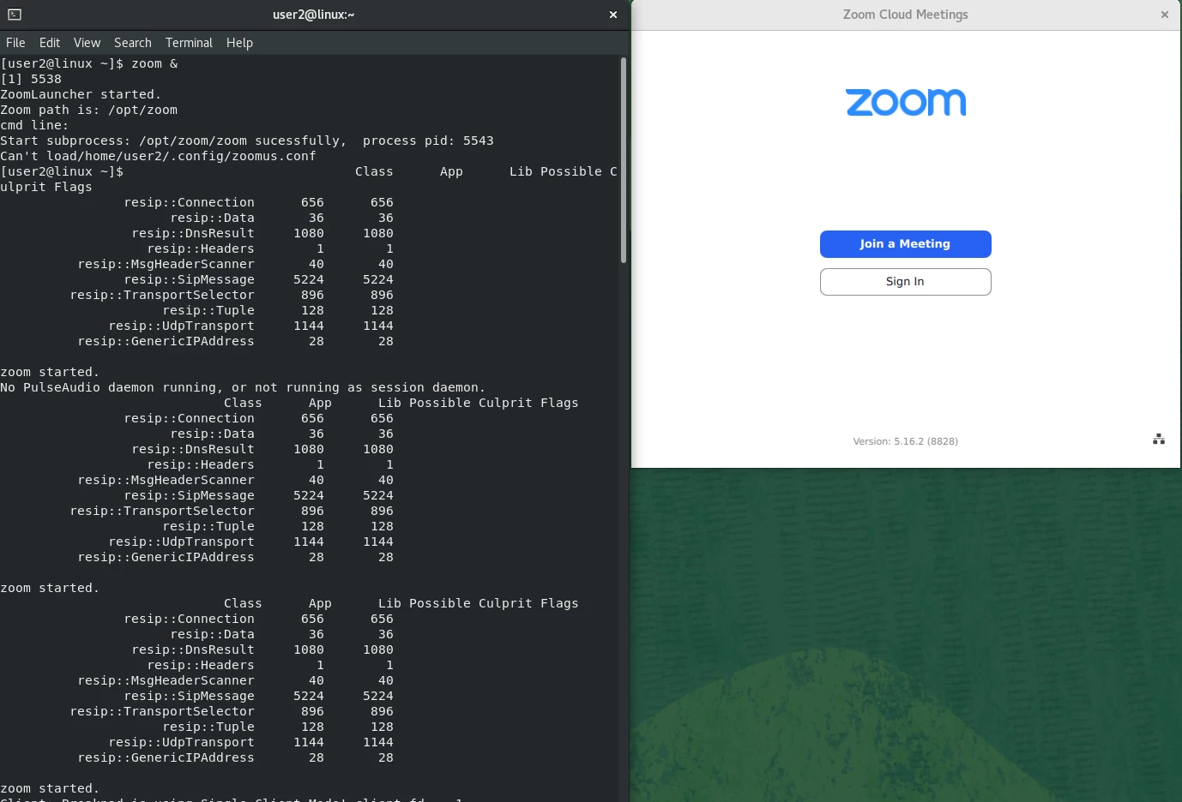Image resolution: width=1182 pixels, height=802 pixels.
Task: Open the Edit menu in the terminal
Action: (x=50, y=43)
